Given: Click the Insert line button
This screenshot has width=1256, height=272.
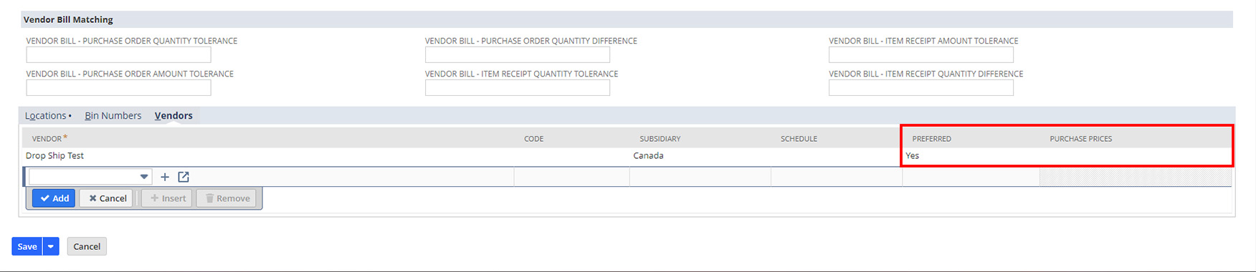Looking at the screenshot, I should (167, 198).
